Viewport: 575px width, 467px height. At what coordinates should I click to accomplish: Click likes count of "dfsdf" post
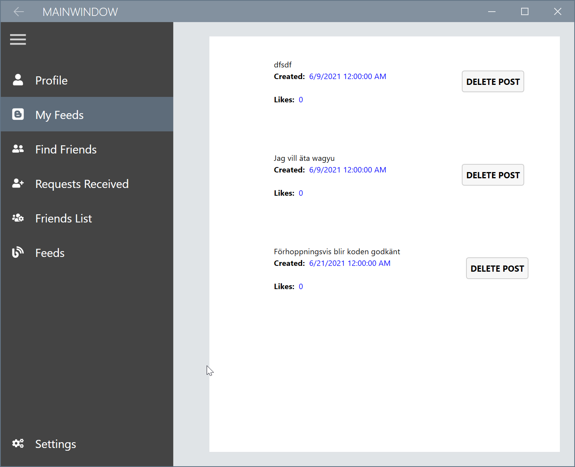tap(301, 100)
